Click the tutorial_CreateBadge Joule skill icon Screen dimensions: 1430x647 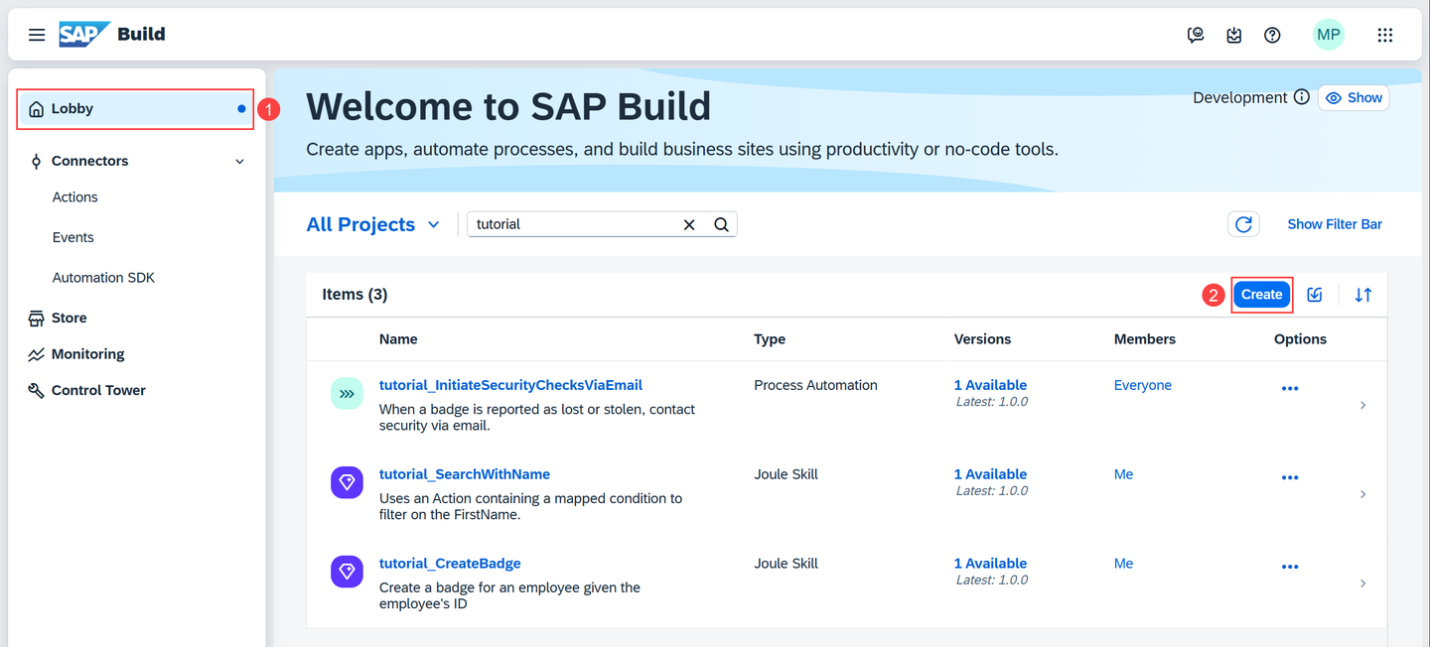[x=347, y=572]
